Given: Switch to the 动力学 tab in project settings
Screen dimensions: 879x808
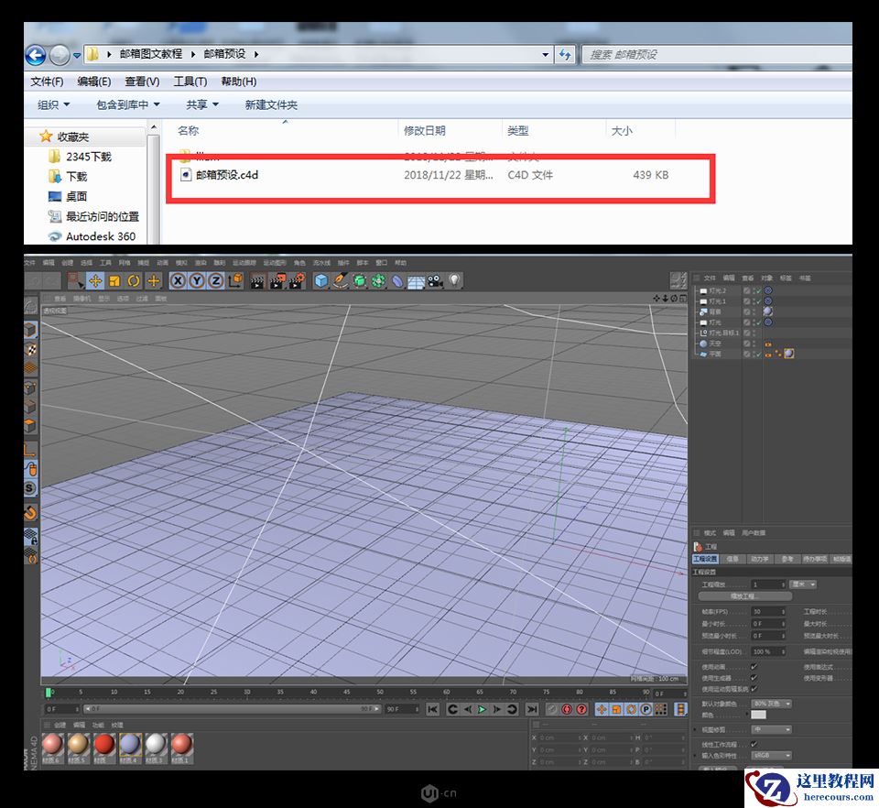Looking at the screenshot, I should click(x=760, y=559).
